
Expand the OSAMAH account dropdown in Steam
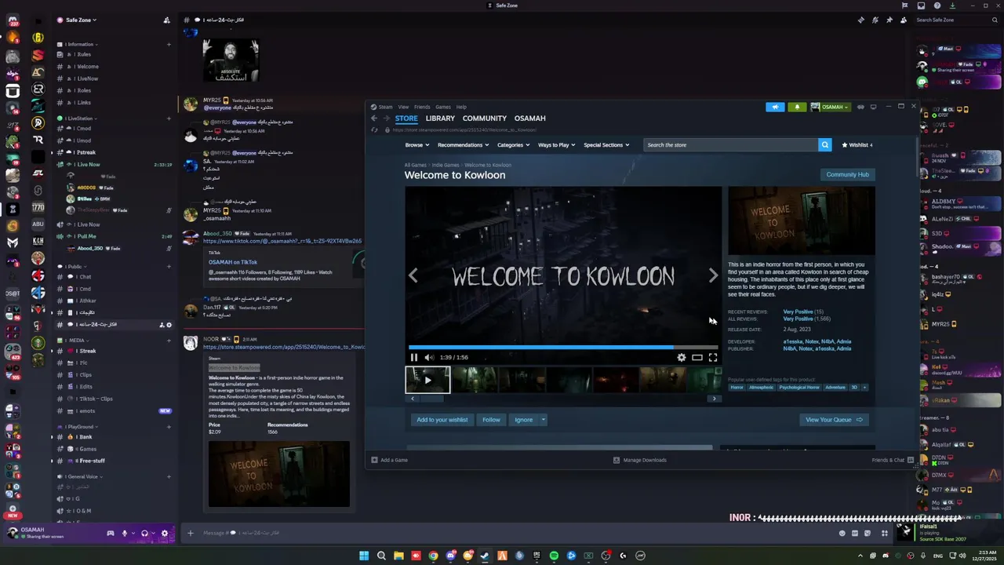point(830,107)
